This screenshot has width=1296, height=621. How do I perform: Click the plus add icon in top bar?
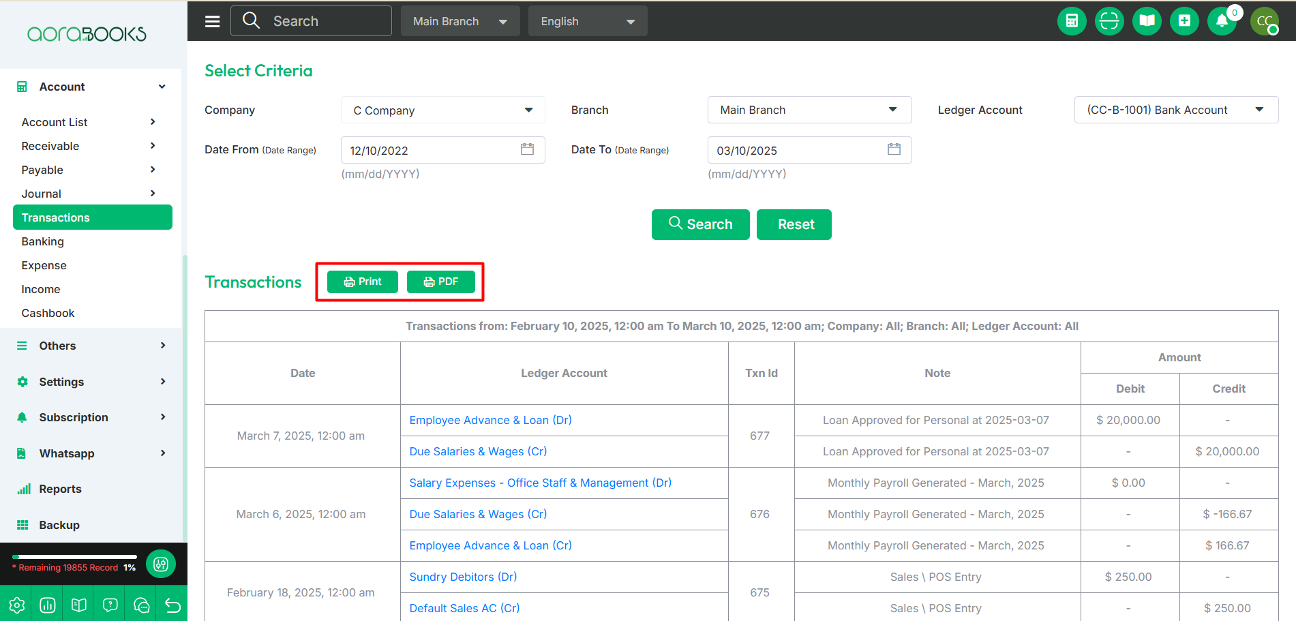1184,21
